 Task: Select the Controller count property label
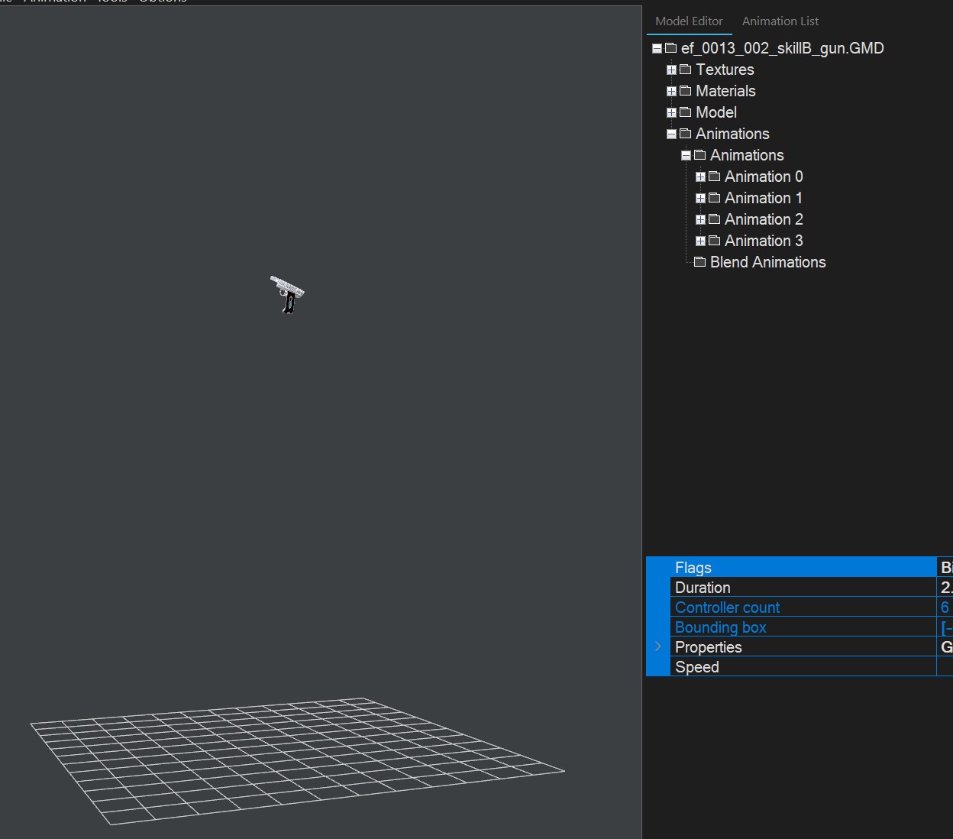[727, 607]
